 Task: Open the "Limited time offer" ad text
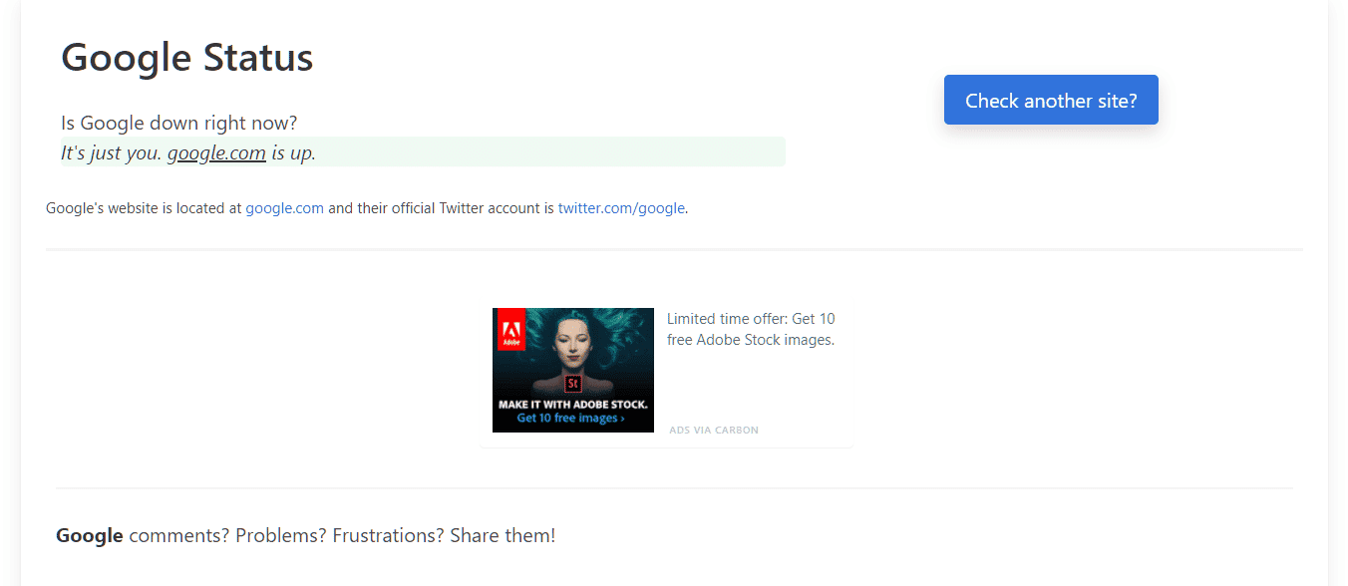[x=751, y=319]
